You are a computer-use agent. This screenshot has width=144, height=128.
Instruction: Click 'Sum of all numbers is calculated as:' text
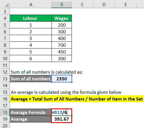coord(47,72)
